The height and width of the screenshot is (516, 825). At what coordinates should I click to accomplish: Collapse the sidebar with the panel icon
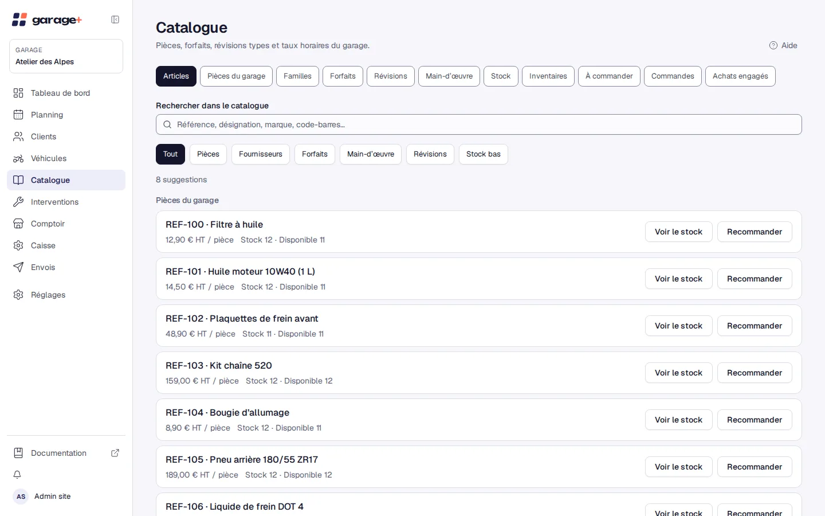point(115,19)
